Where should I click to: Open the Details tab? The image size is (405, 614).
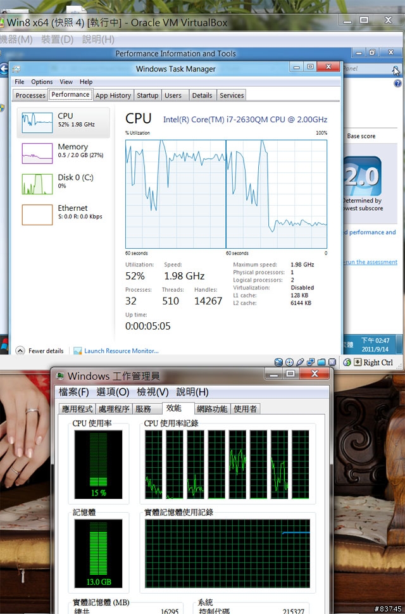pos(202,95)
